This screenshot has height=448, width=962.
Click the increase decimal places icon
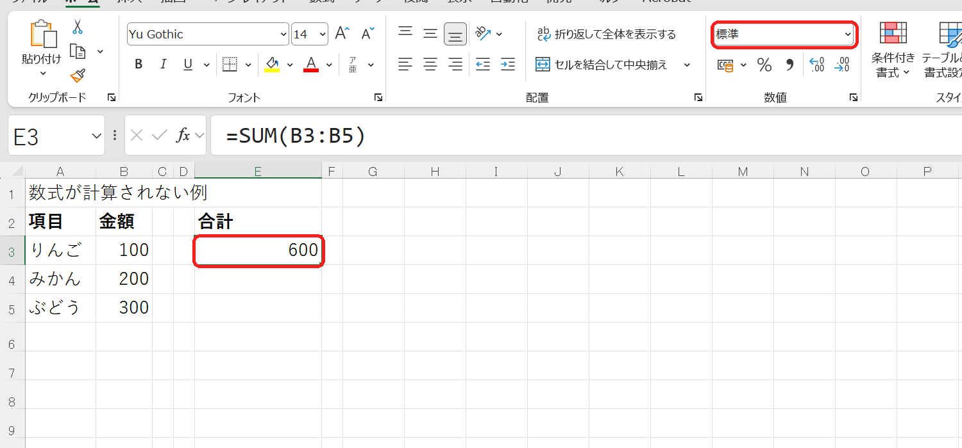[x=817, y=65]
